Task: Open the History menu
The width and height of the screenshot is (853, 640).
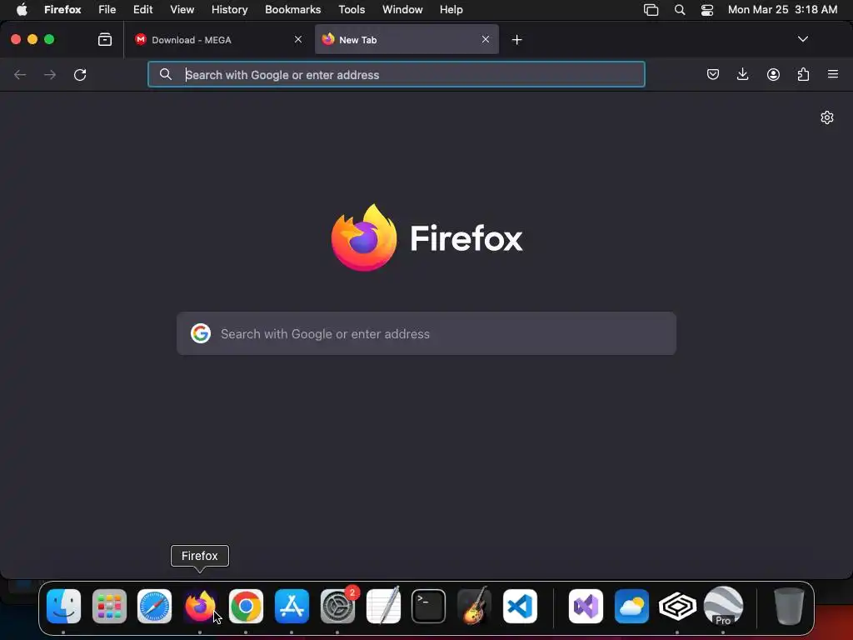Action: pos(230,10)
